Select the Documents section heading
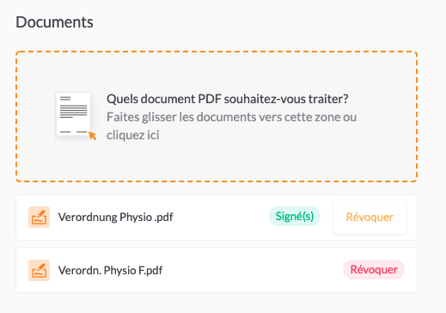The image size is (446, 313). (x=54, y=22)
